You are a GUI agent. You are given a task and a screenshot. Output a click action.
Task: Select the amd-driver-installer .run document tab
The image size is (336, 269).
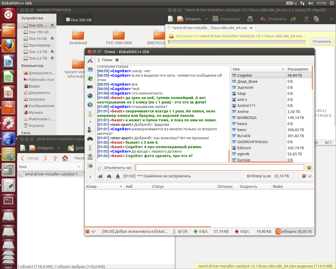pyautogui.click(x=209, y=28)
